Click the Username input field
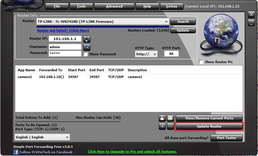258x156 pixels. 65,47
